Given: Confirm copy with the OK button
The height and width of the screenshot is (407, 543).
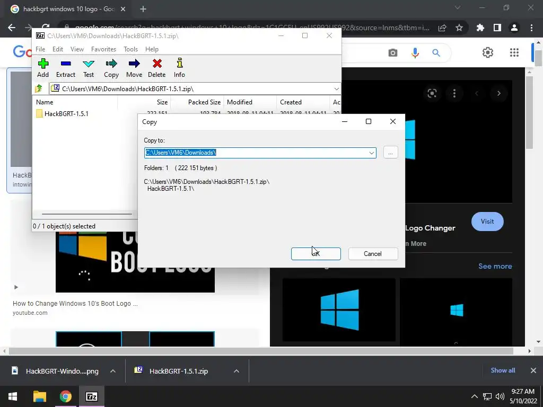Looking at the screenshot, I should click(x=316, y=254).
